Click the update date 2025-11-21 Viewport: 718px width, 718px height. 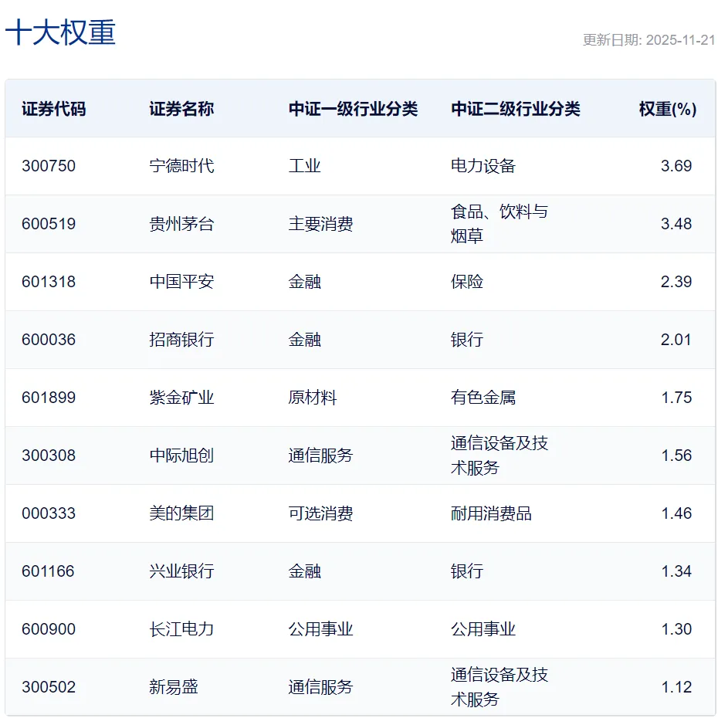(680, 40)
